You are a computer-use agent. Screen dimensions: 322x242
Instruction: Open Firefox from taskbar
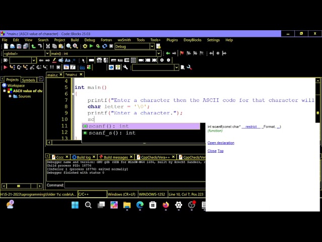click(166, 205)
